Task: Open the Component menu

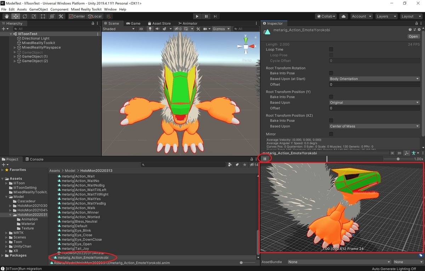Action: (59, 9)
